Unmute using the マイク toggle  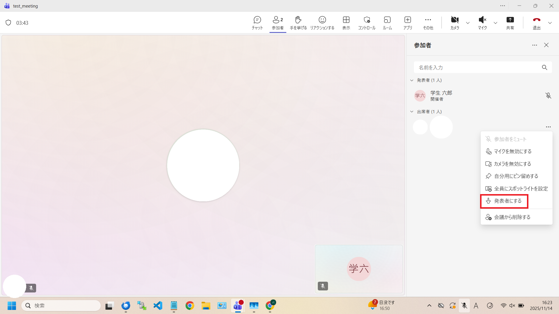tap(482, 23)
